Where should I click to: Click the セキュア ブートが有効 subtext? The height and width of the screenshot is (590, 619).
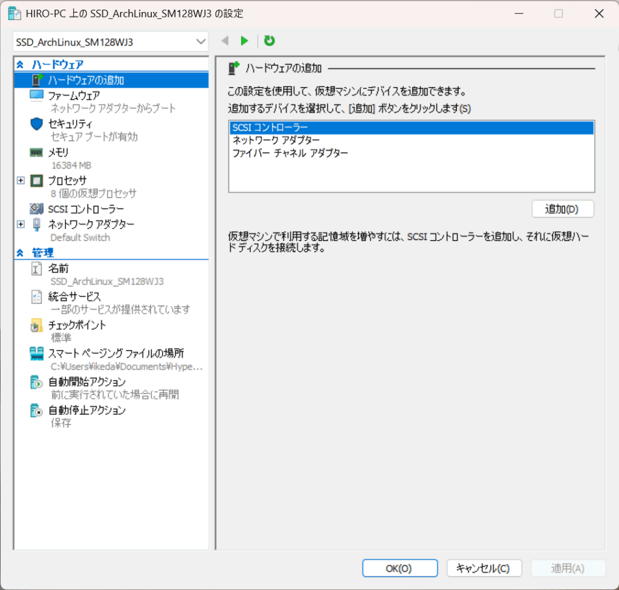pyautogui.click(x=94, y=137)
